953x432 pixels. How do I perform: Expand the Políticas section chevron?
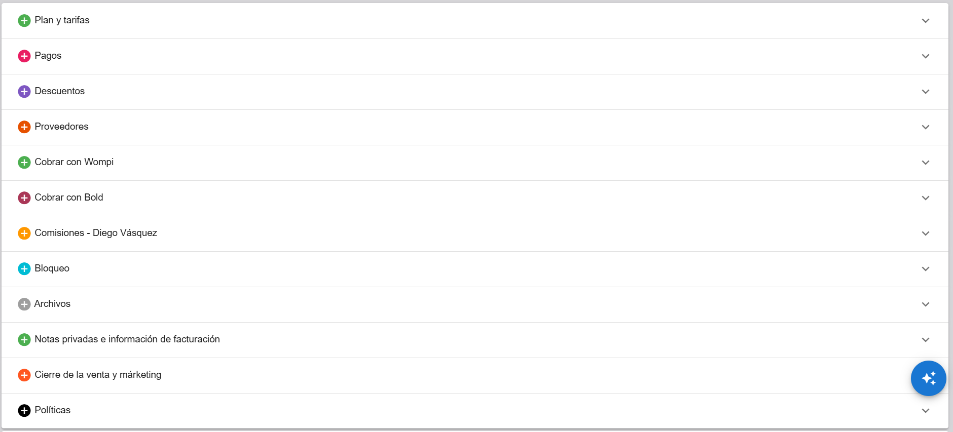(x=926, y=410)
